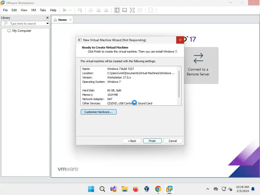Click the Location path value in summary
Viewport: 260px width, 195px height.
click(x=141, y=73)
